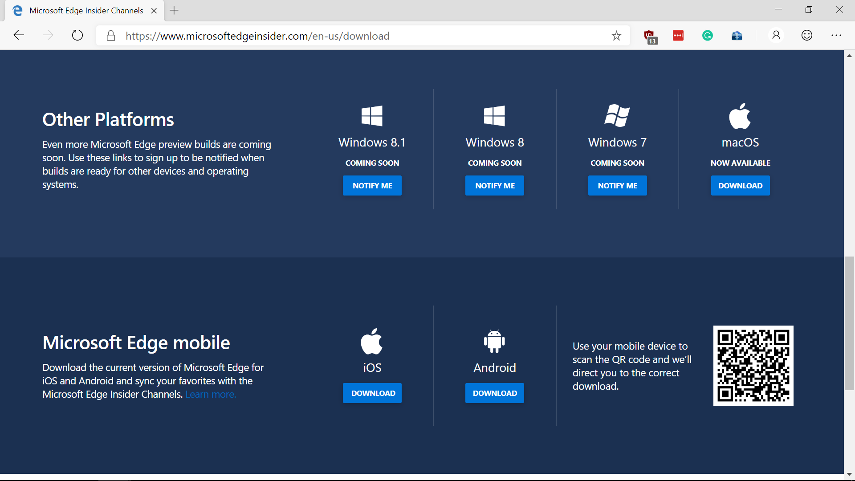The height and width of the screenshot is (481, 855).
Task: Close the Microsoft Edge Insider Channels tab
Action: 154,11
